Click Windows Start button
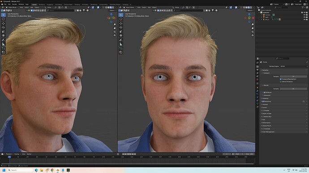The height and width of the screenshot is (173, 309). [x=4, y=170]
